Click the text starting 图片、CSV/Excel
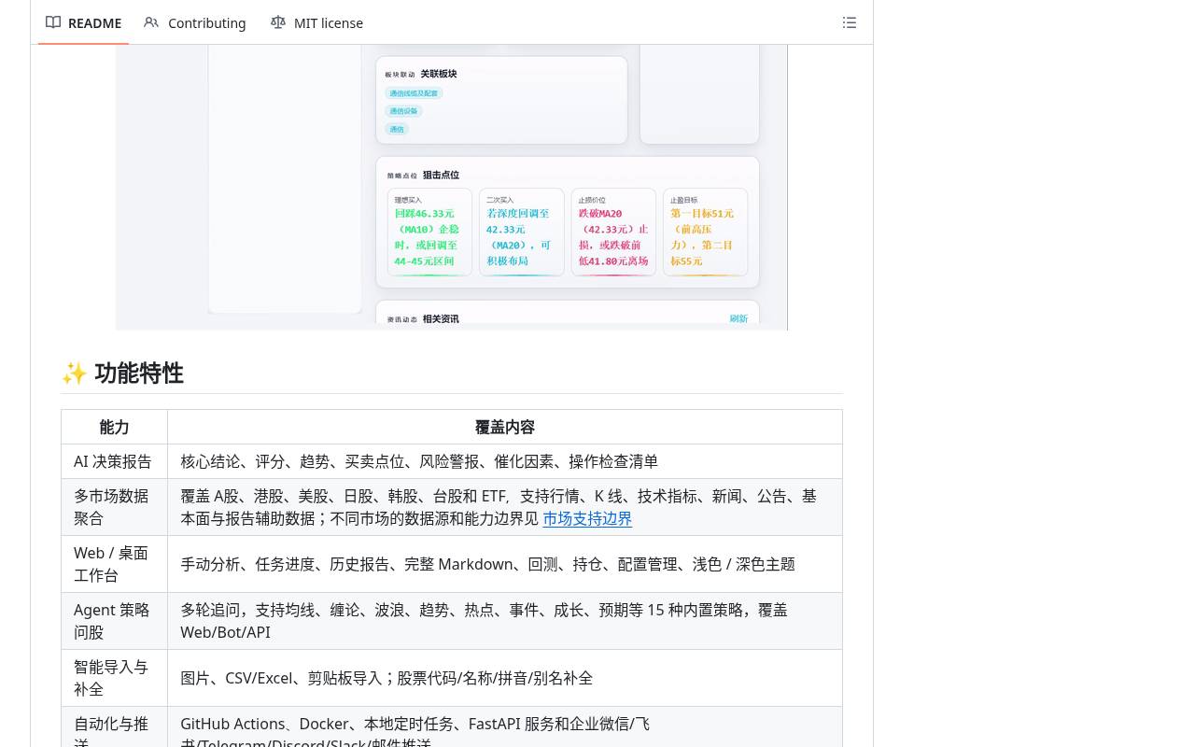1195x747 pixels. (387, 678)
